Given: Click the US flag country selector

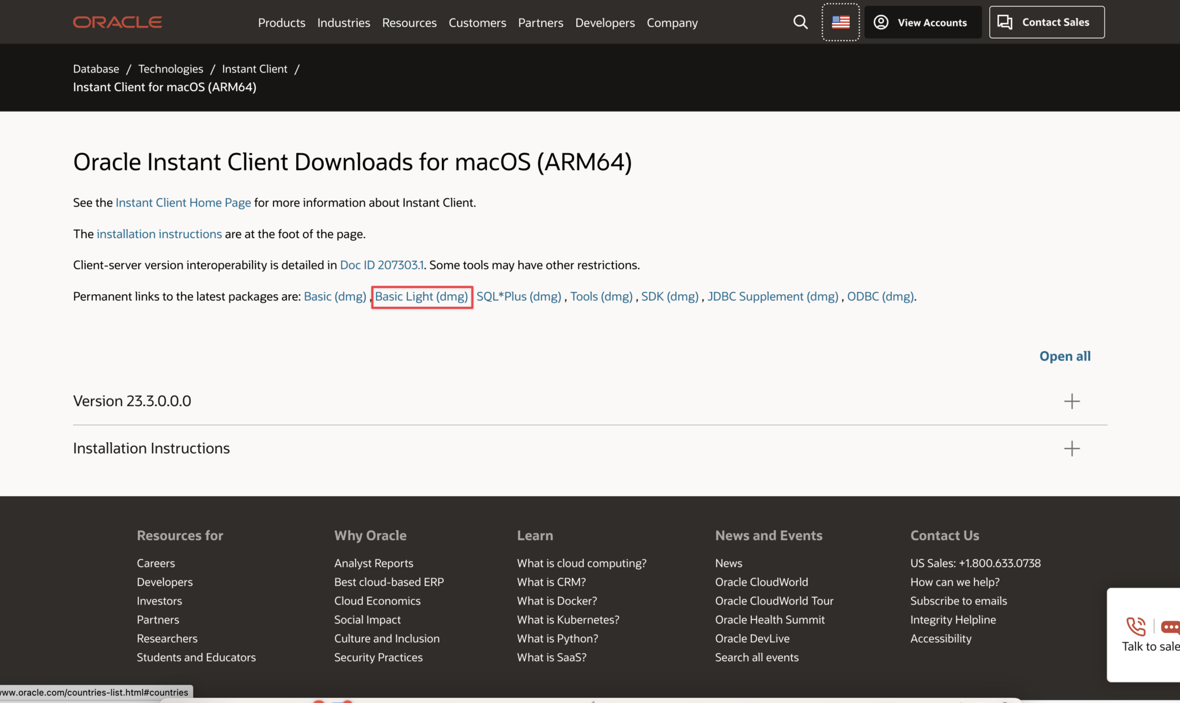Looking at the screenshot, I should pyautogui.click(x=841, y=22).
